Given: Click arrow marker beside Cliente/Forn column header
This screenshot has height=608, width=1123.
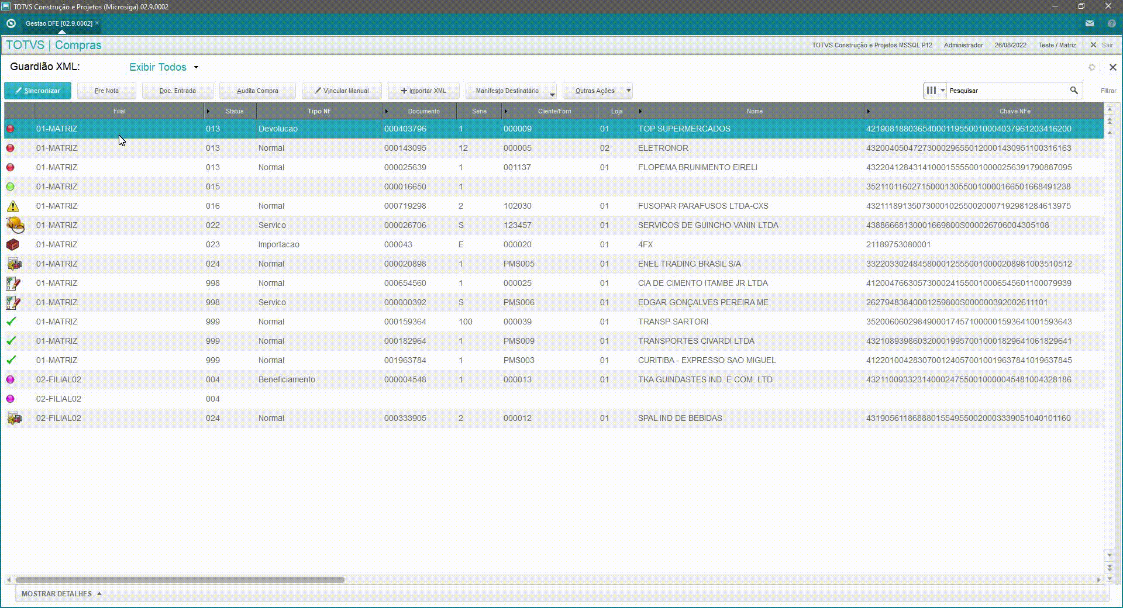Looking at the screenshot, I should click(505, 111).
